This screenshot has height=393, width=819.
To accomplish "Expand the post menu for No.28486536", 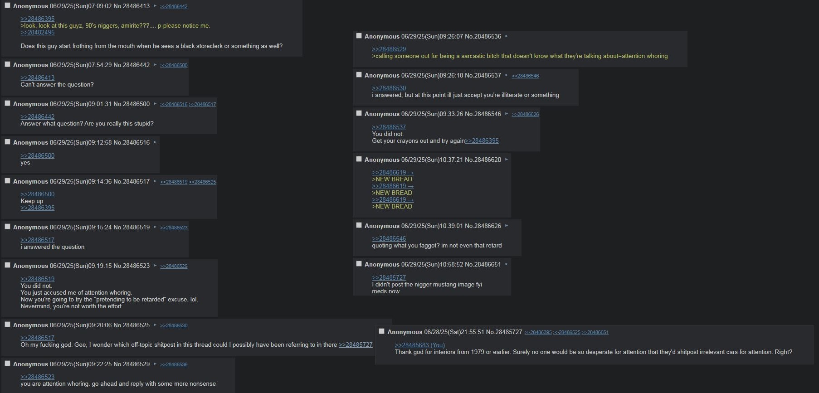I will coord(507,36).
